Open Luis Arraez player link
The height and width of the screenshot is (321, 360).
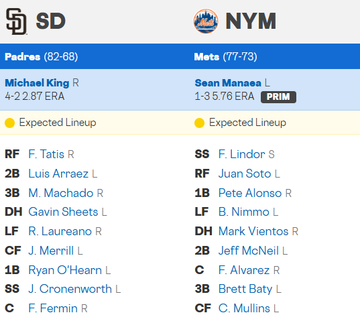click(x=58, y=174)
